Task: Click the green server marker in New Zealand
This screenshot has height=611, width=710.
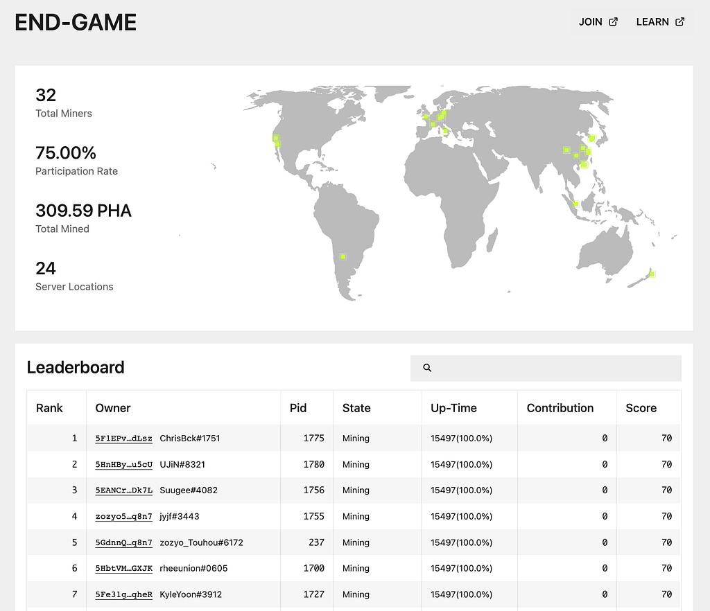Action: point(652,274)
